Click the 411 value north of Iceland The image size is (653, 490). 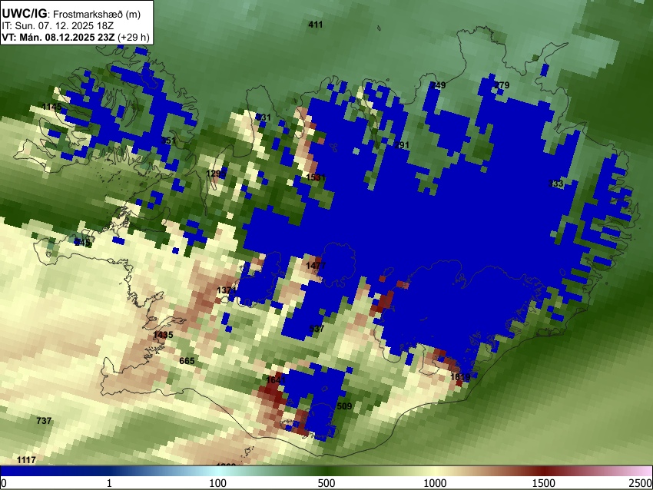coord(315,25)
